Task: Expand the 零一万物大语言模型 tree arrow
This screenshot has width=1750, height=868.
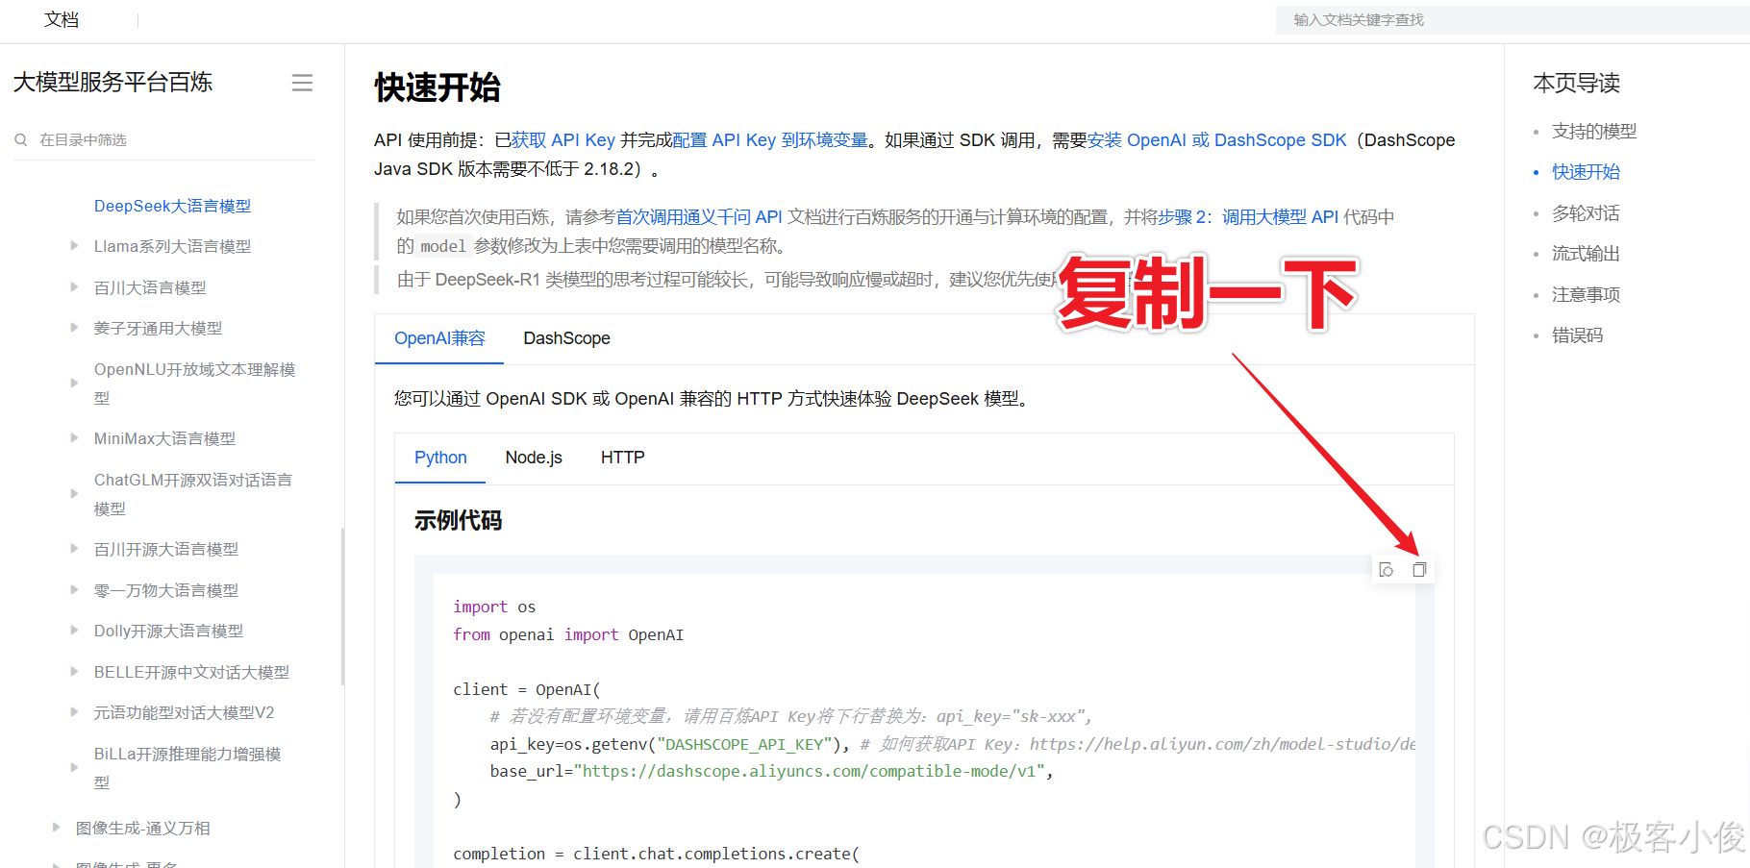Action: point(74,590)
